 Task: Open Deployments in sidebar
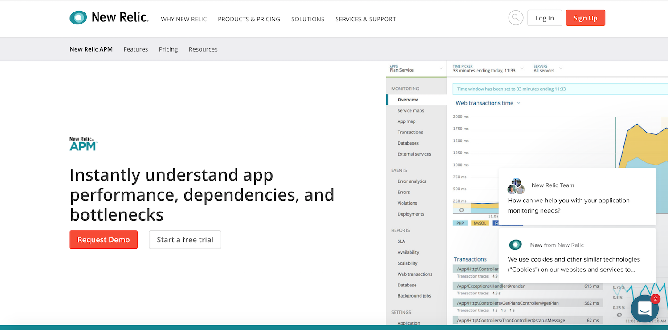tap(411, 214)
